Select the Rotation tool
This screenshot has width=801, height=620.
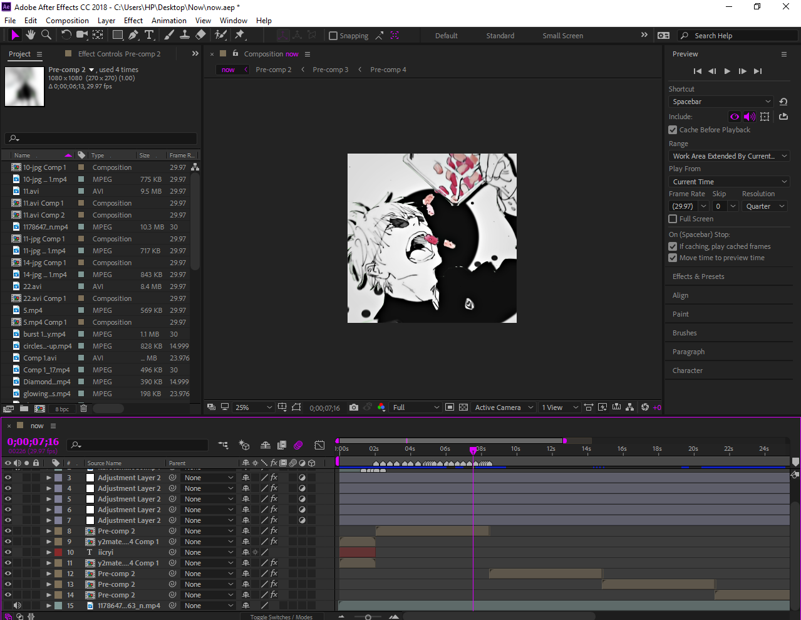point(67,35)
